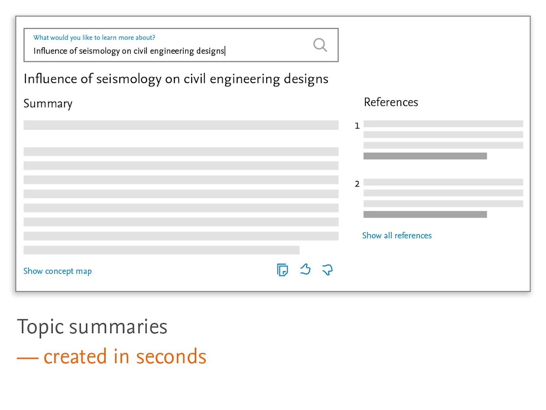
Task: Click the dark source bar under reference 1
Action: (425, 156)
